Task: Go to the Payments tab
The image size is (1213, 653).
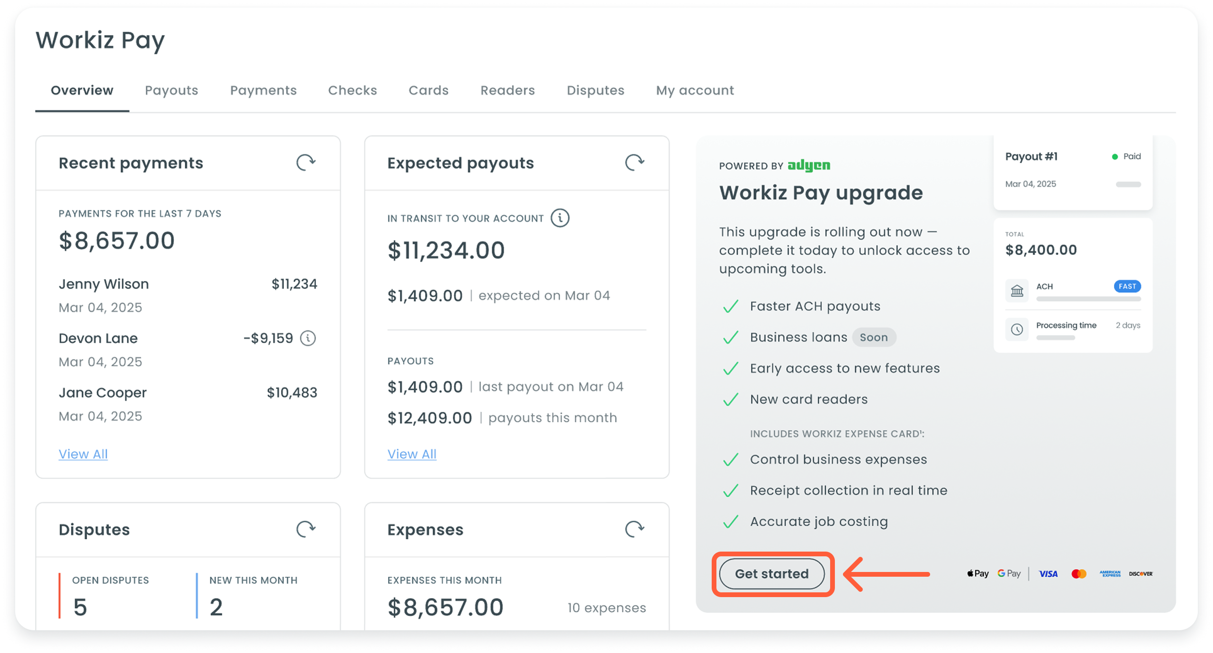Action: (x=263, y=90)
